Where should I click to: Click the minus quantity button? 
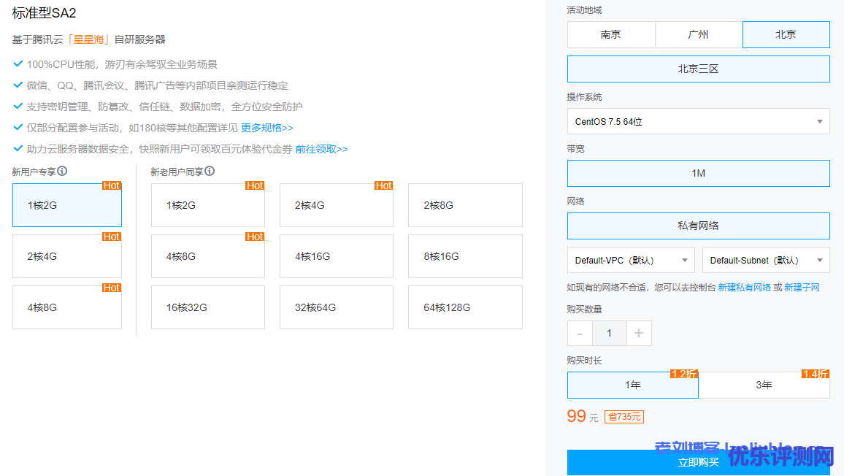(x=580, y=334)
